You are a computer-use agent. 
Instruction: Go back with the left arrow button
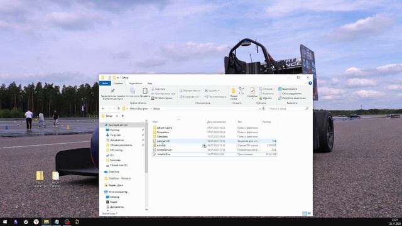coord(103,109)
